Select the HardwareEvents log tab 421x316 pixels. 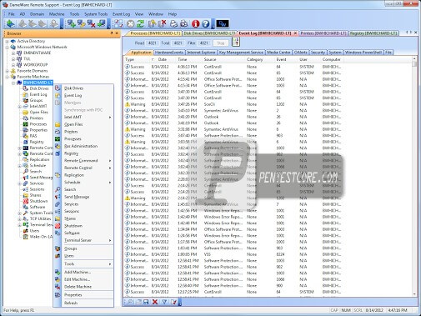(169, 53)
